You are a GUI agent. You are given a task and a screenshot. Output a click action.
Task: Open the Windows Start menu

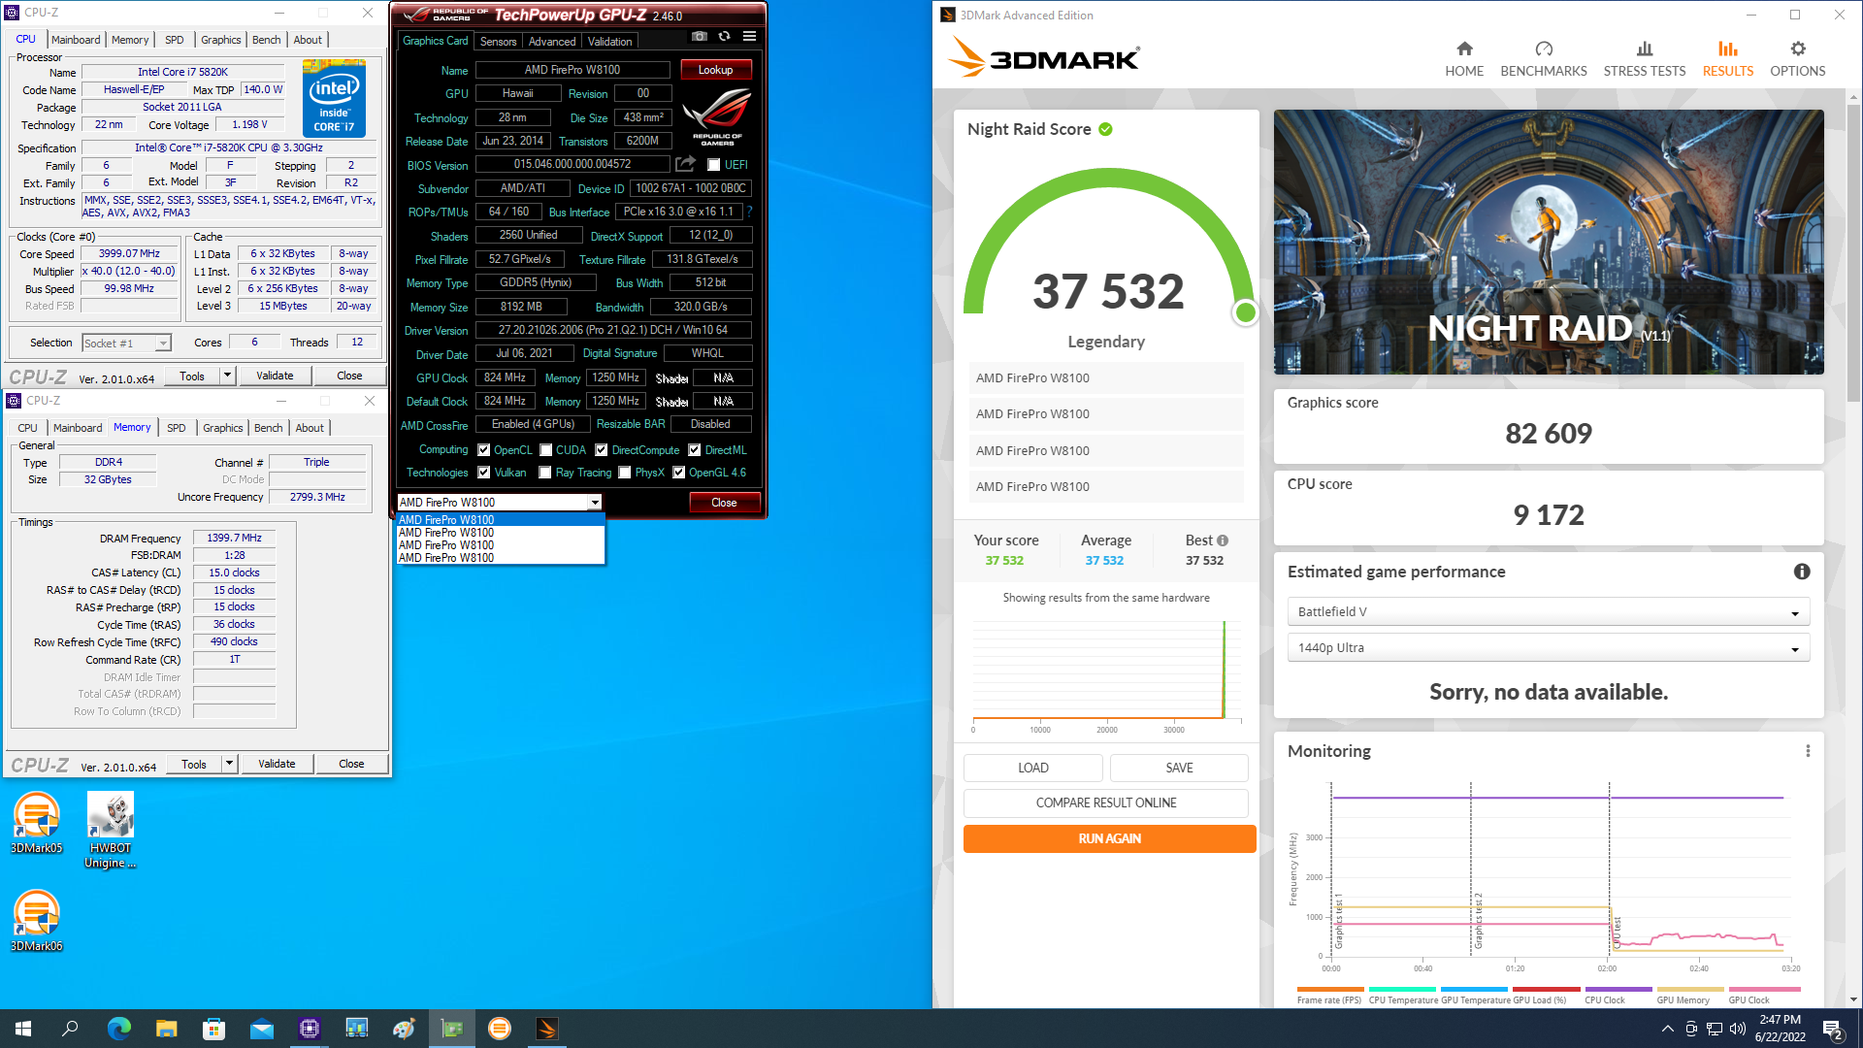click(x=23, y=1029)
